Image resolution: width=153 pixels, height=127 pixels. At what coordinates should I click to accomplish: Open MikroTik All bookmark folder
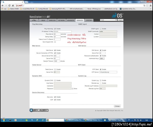point(27,9)
